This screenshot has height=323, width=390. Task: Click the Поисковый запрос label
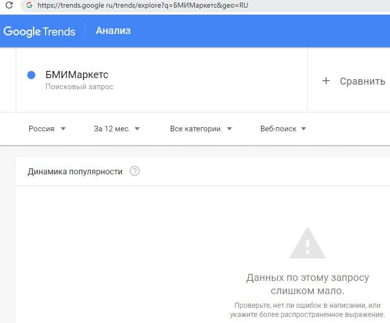point(79,87)
